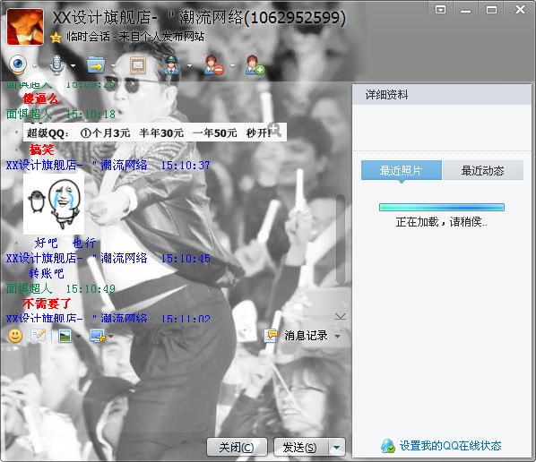The height and width of the screenshot is (462, 536).
Task: Click sender line with time 15:10:45
Action: [x=108, y=258]
